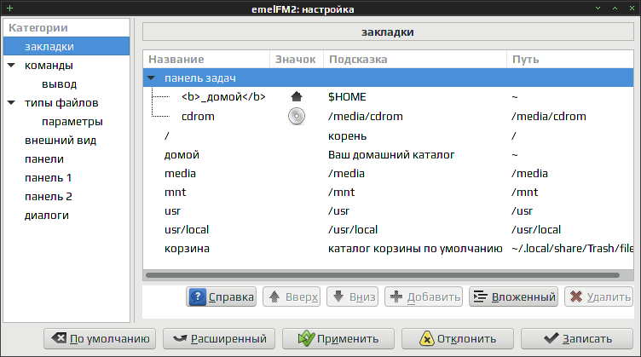The image size is (641, 357).
Task: Click the indent icon on Вложенный
Action: pyautogui.click(x=480, y=297)
